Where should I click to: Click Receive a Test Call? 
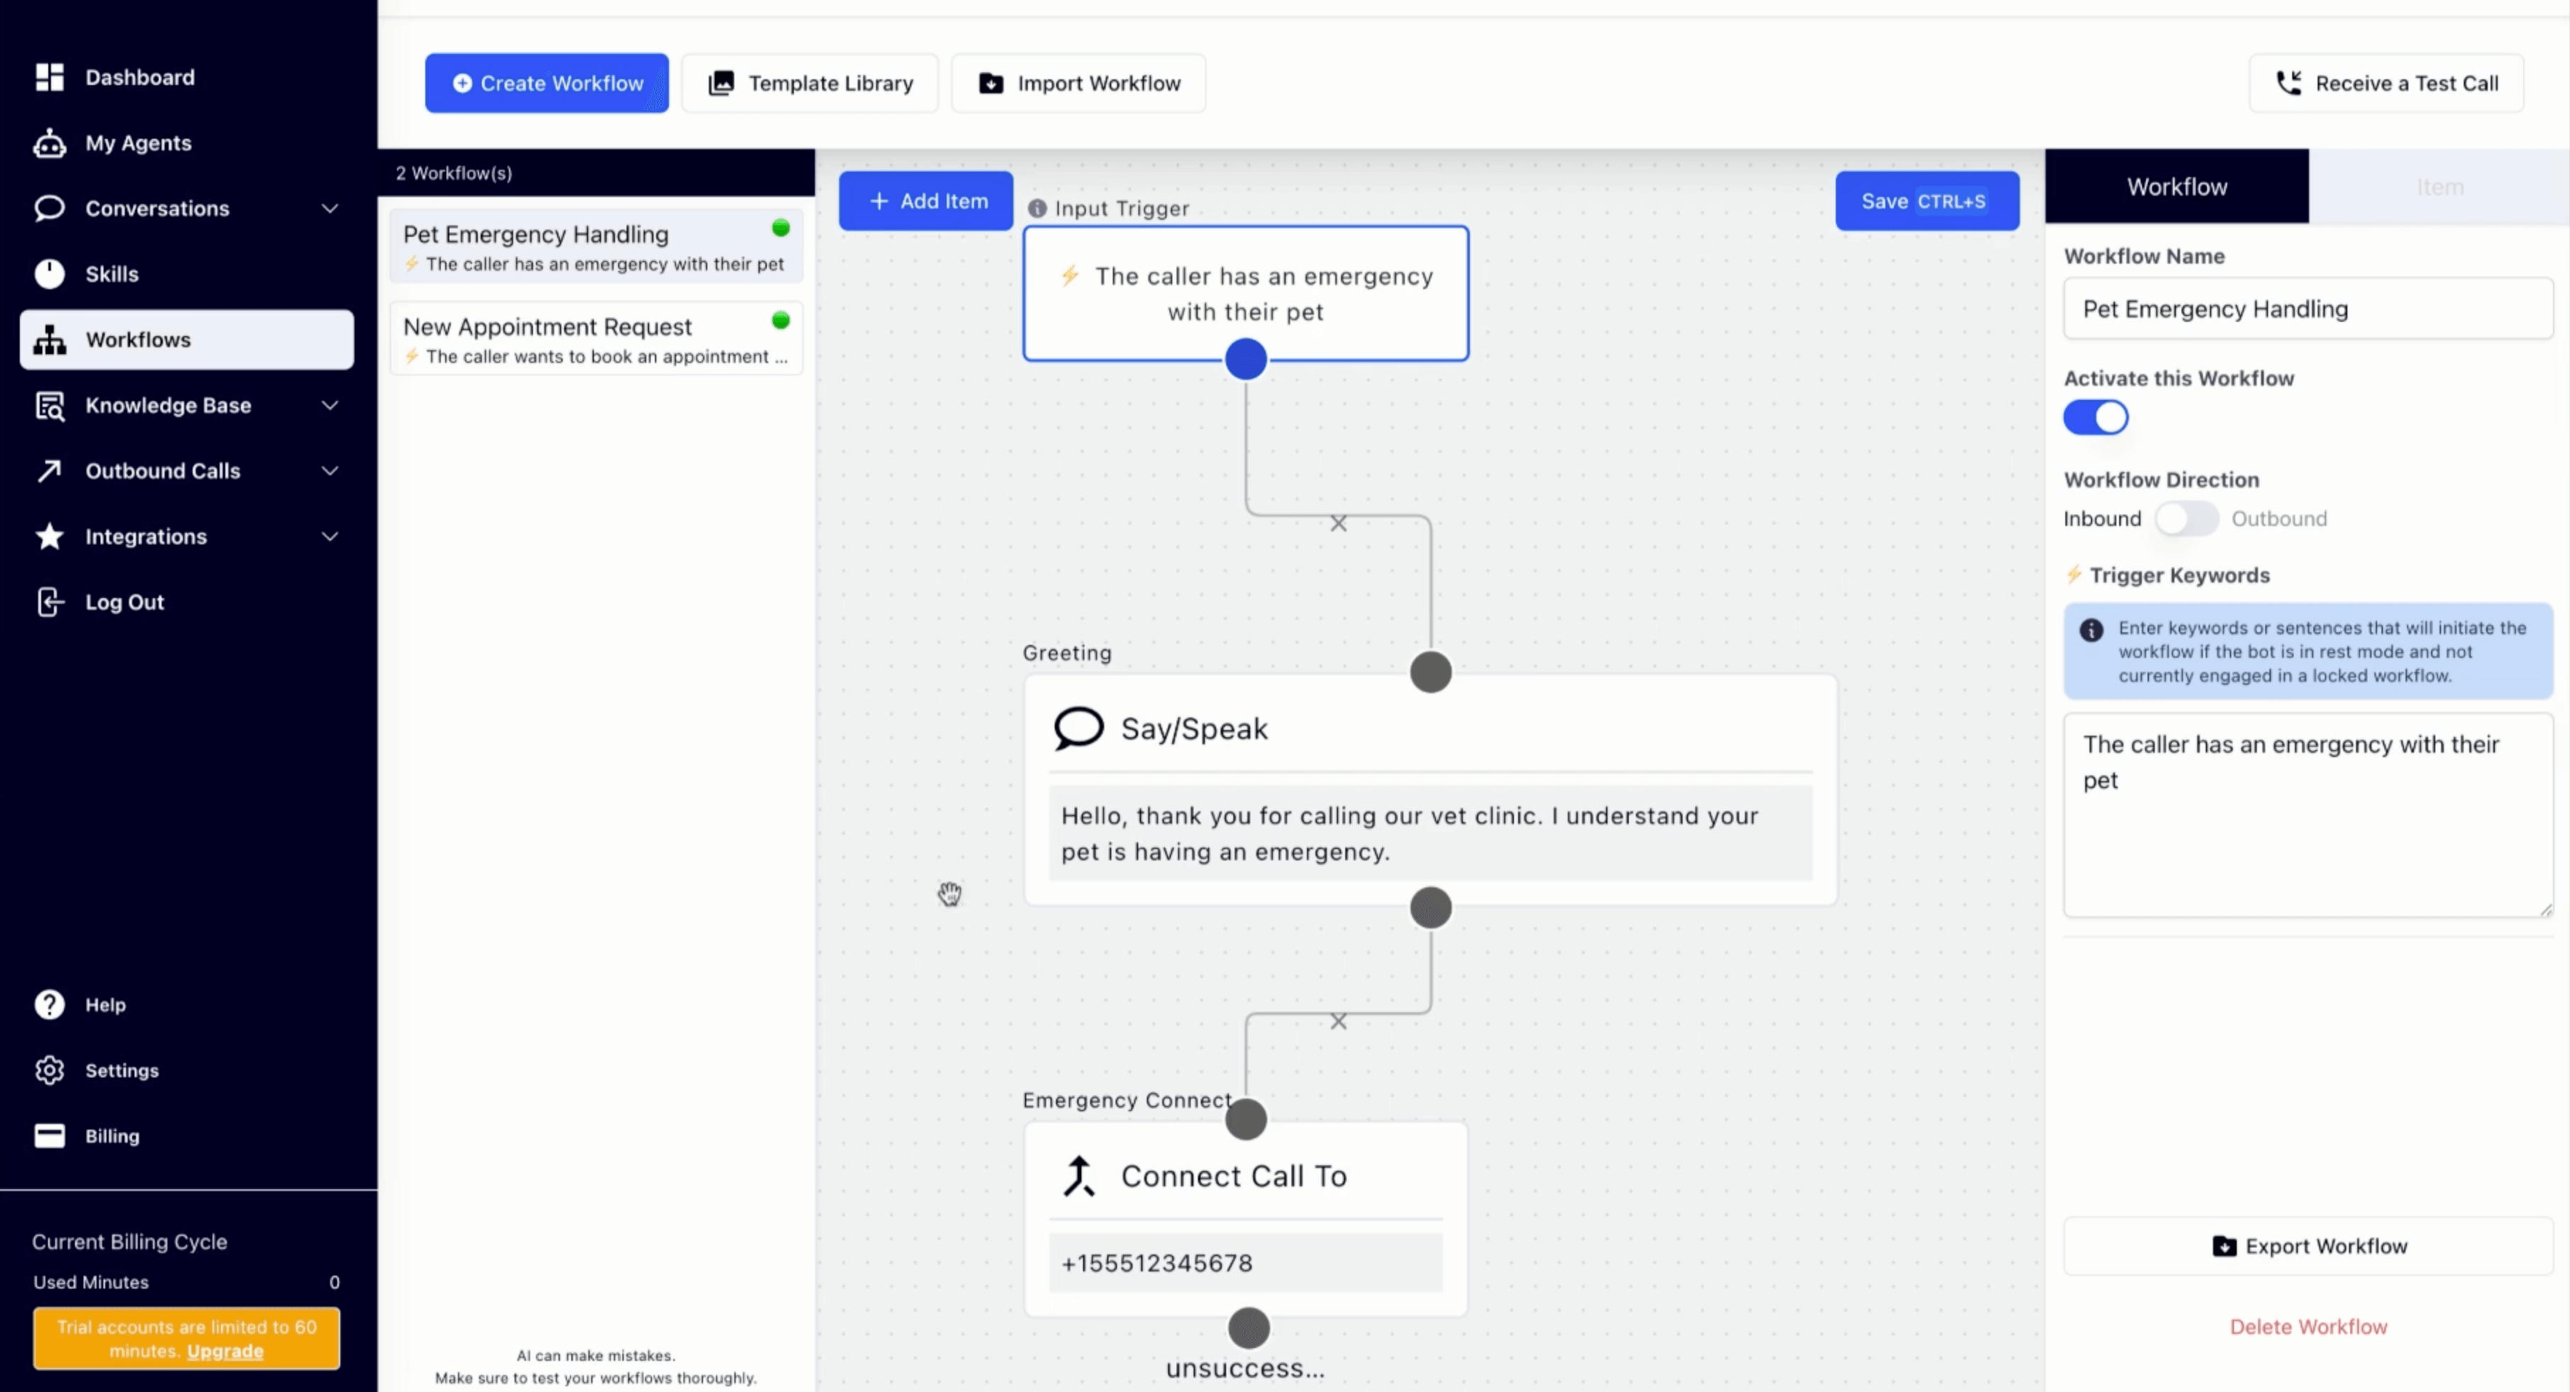(2386, 83)
